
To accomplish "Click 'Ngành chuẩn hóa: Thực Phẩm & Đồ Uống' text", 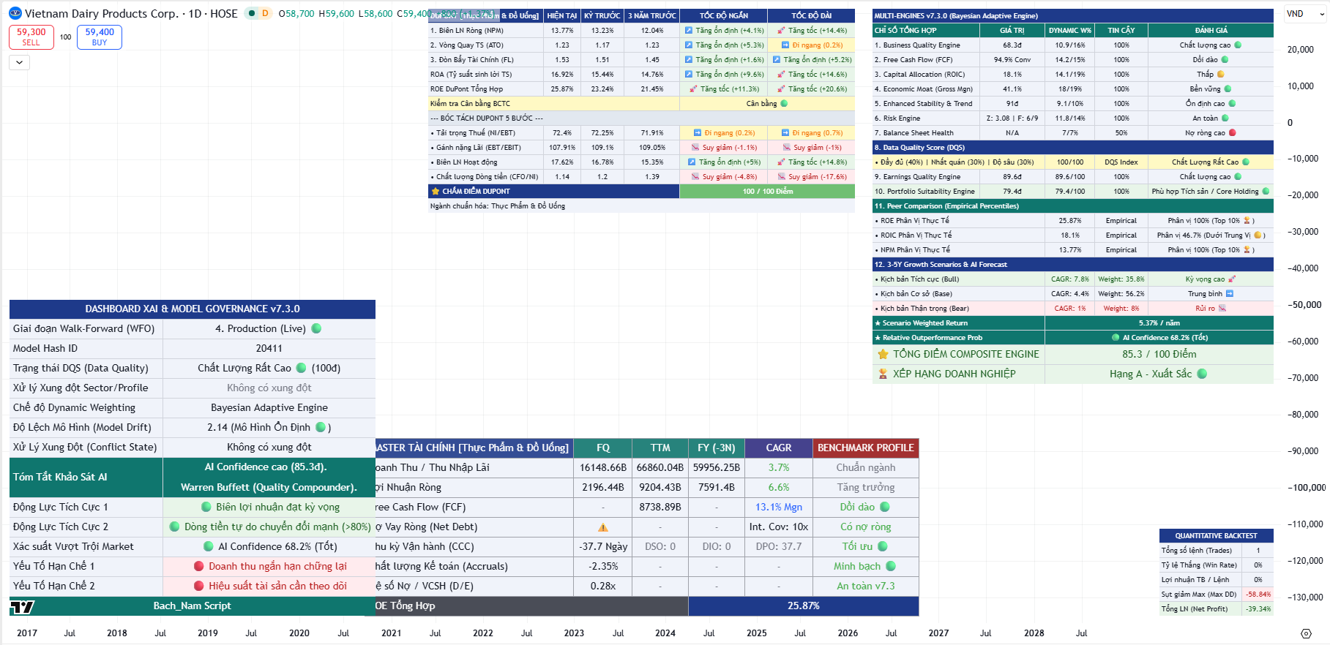I will tap(498, 206).
